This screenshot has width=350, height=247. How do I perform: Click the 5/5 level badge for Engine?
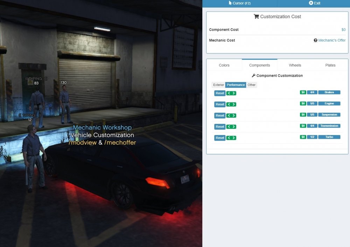[x=312, y=104]
